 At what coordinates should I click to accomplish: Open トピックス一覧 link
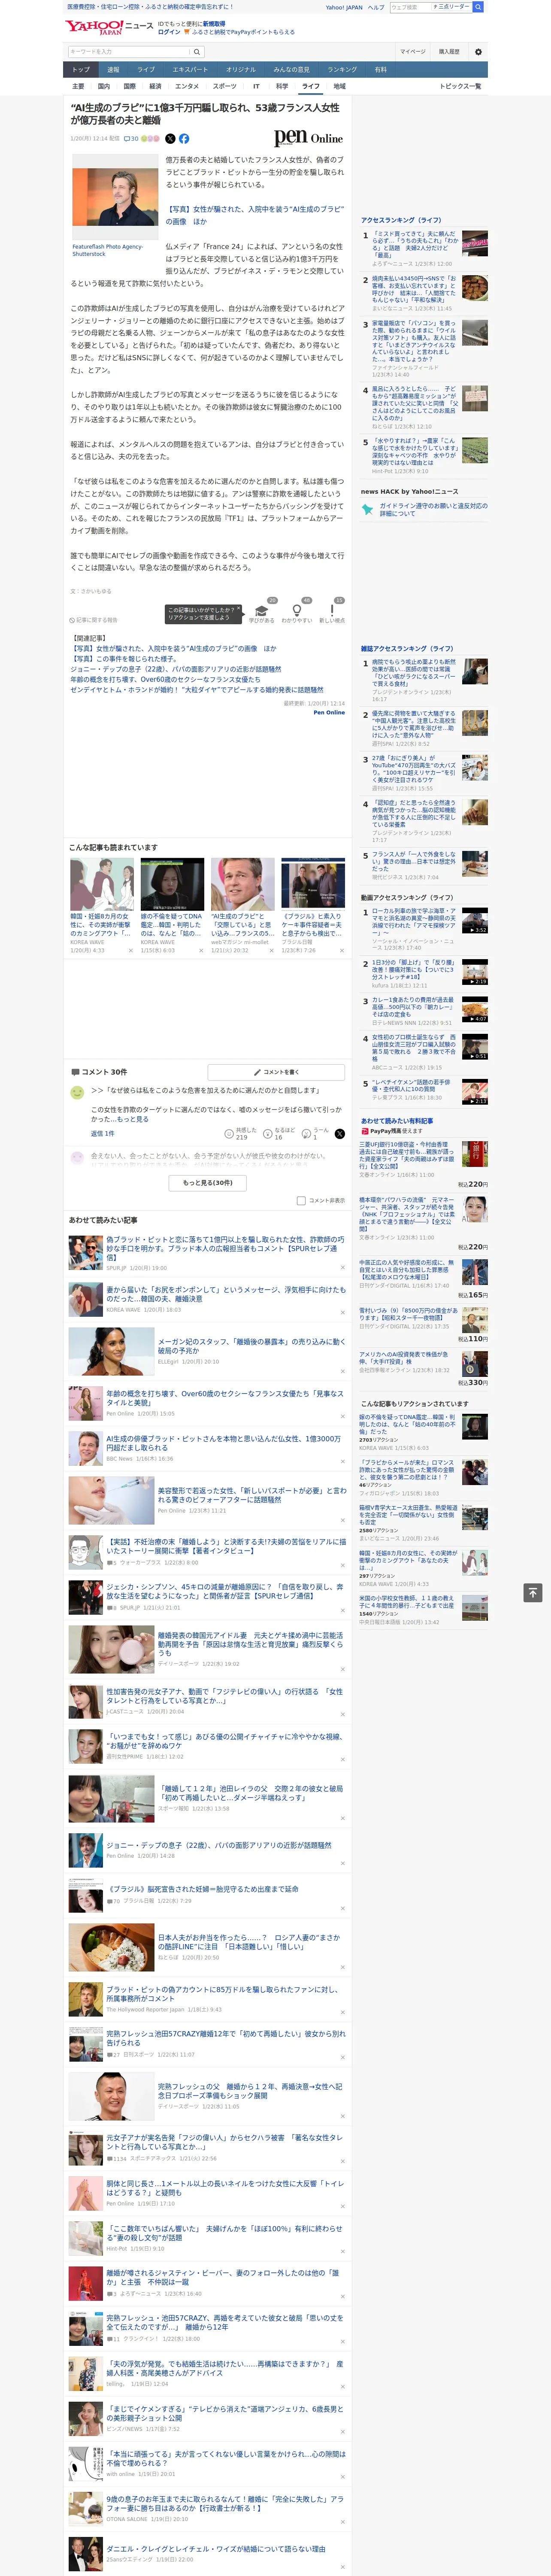(460, 86)
